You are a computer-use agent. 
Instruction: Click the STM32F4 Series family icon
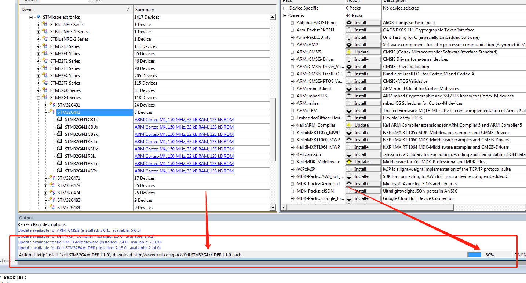point(45,75)
